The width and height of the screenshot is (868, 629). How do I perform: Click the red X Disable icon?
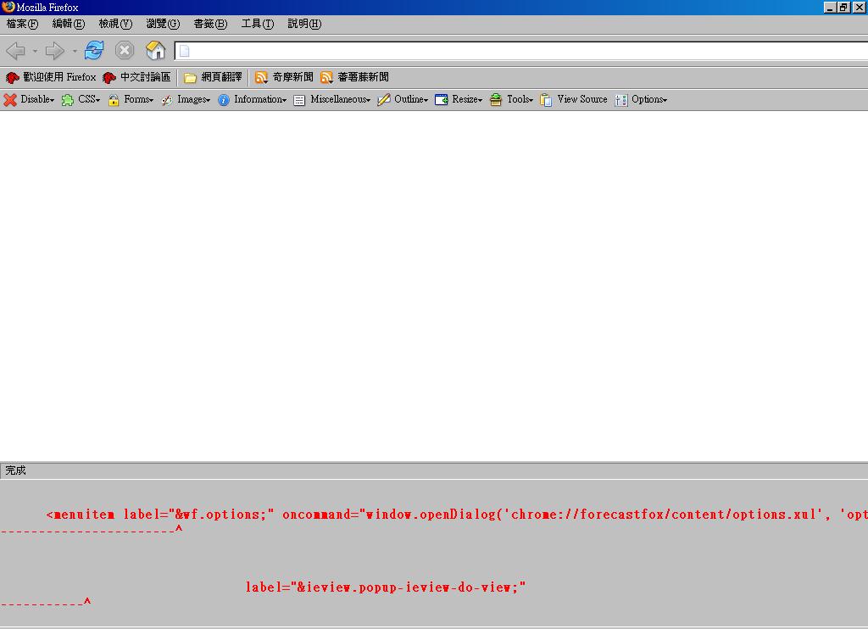(x=10, y=100)
